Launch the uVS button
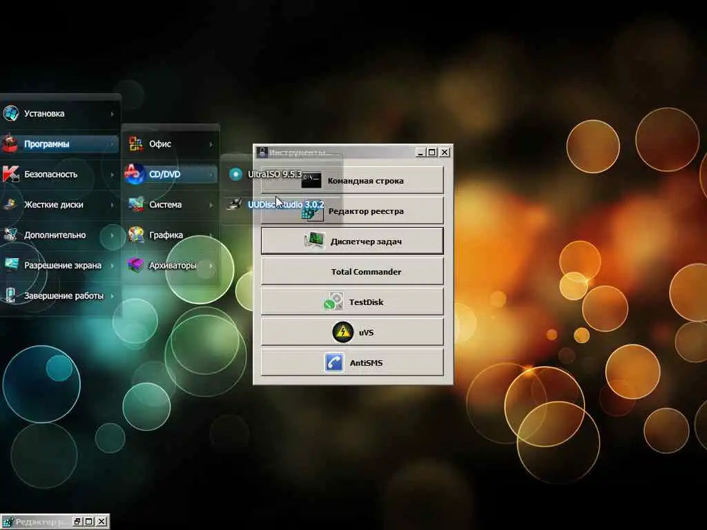Image resolution: width=707 pixels, height=530 pixels. click(x=352, y=332)
